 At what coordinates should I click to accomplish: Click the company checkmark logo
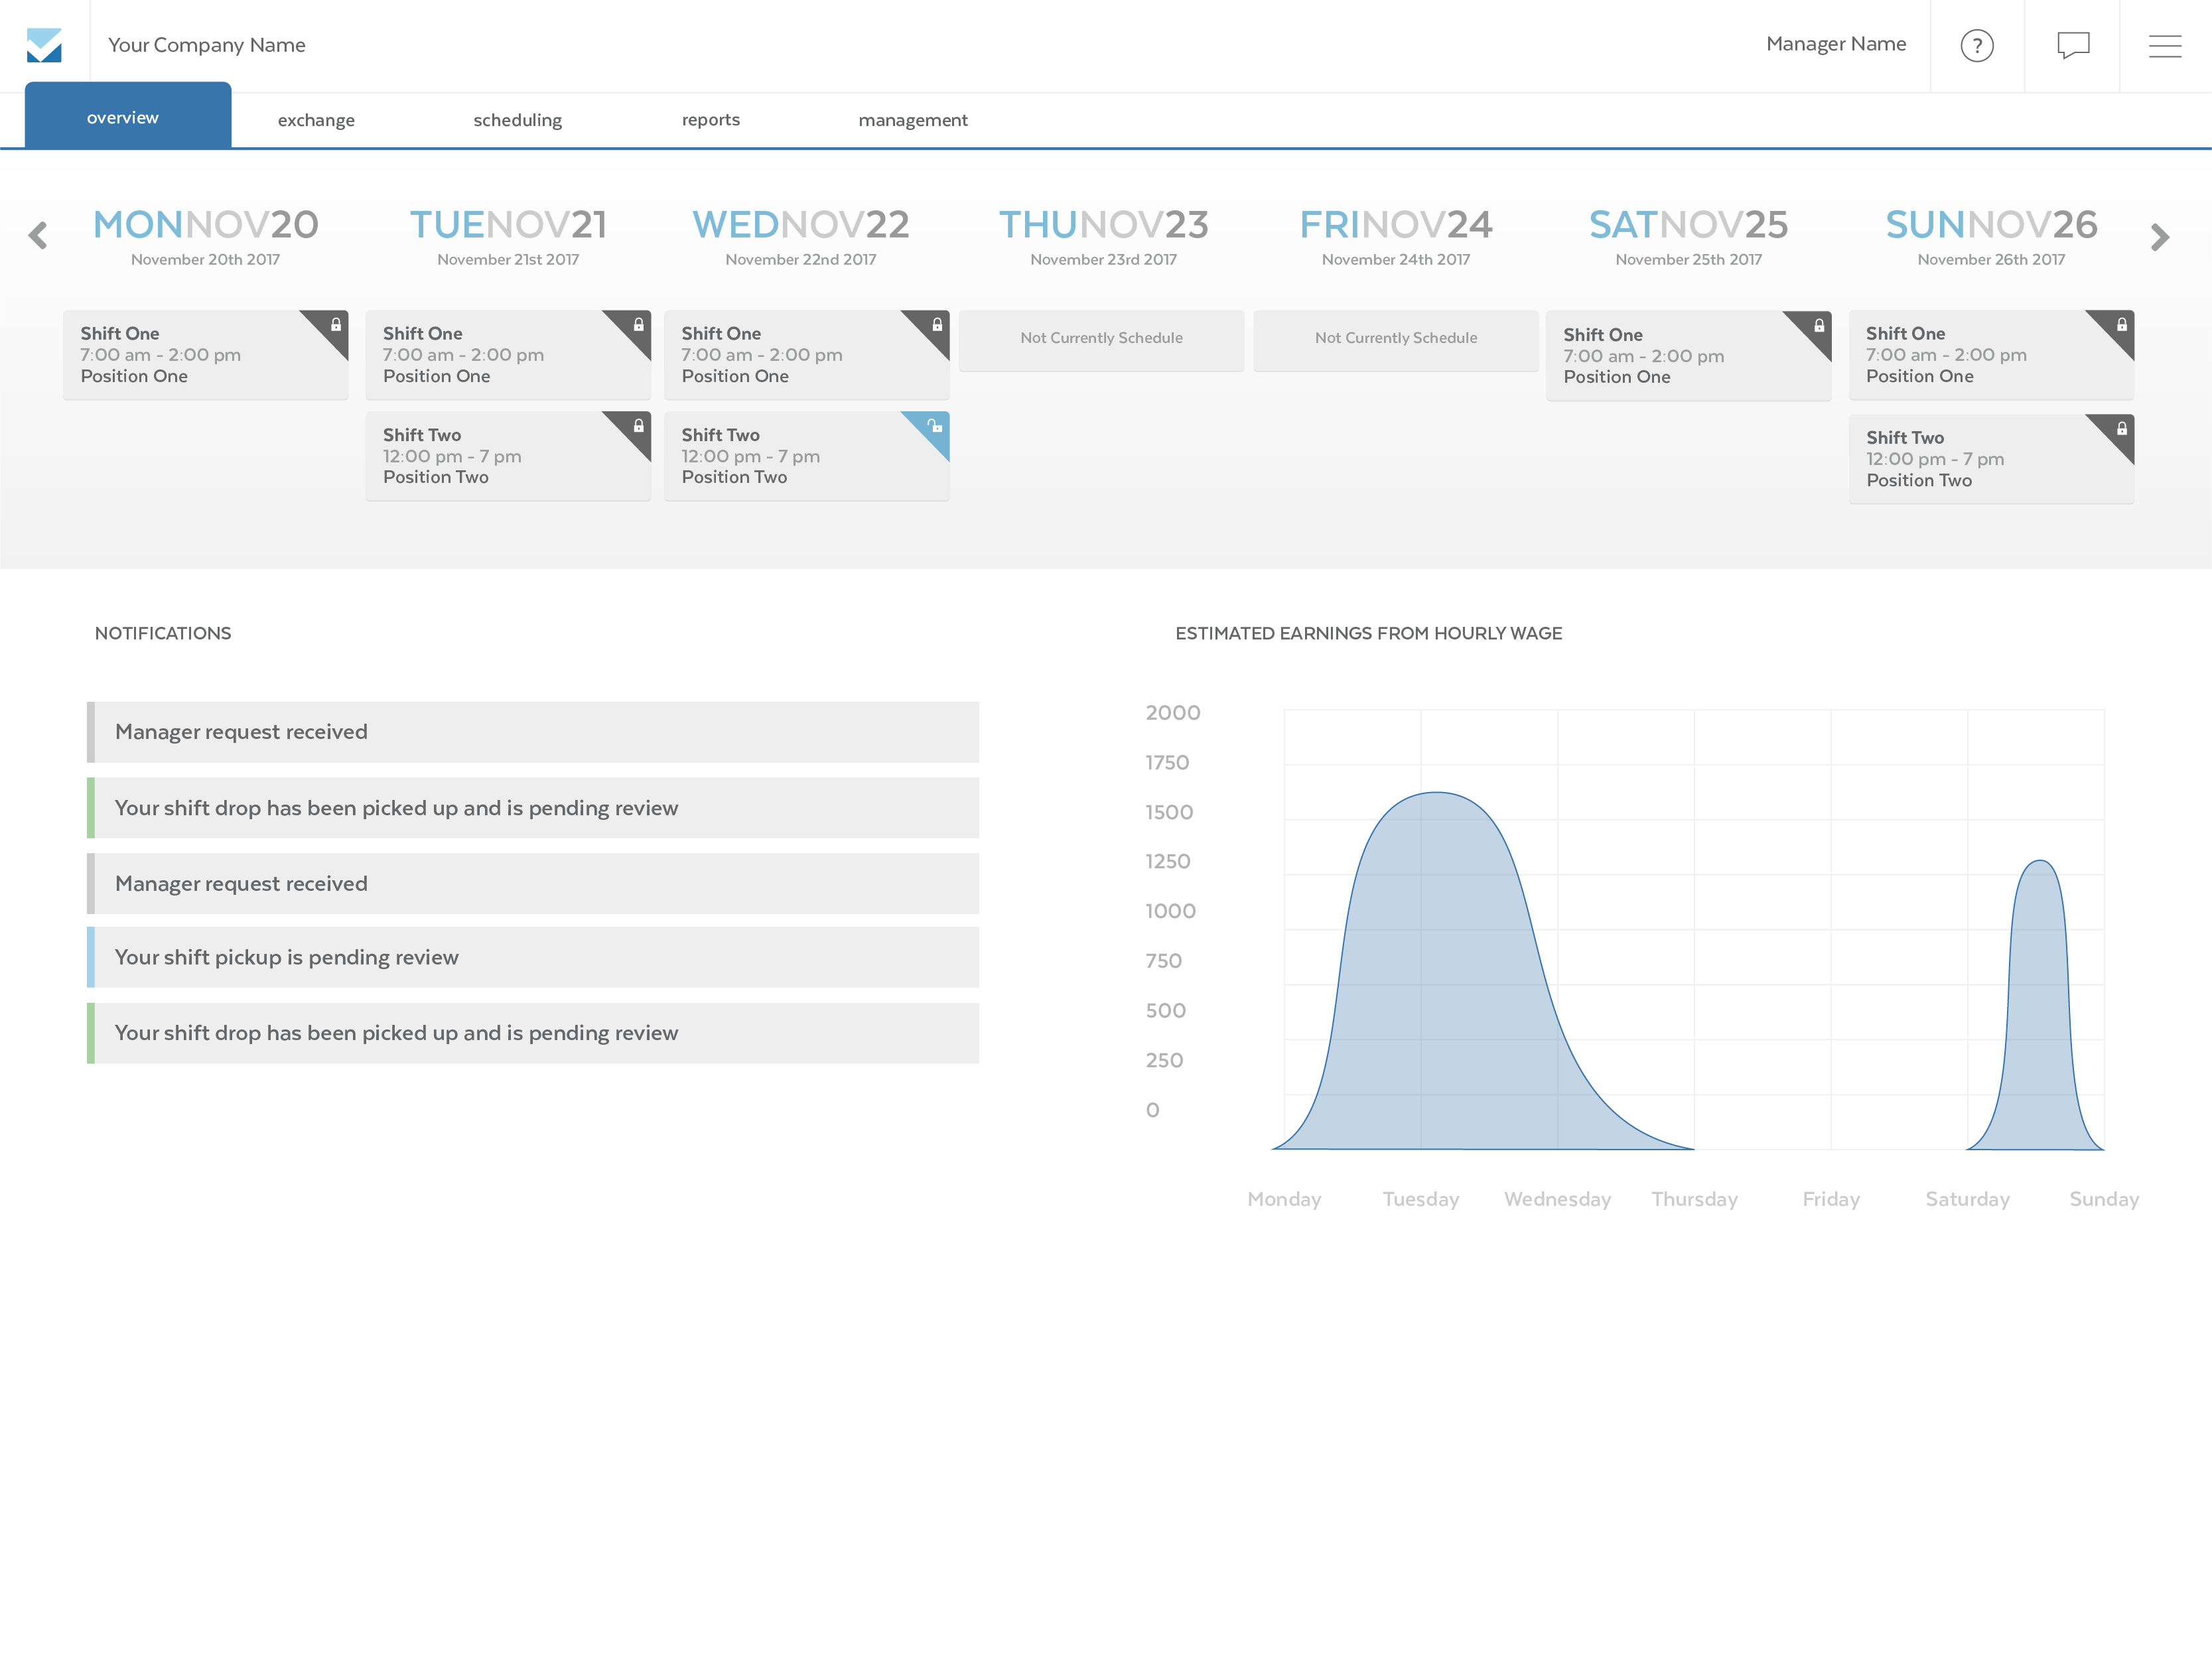pyautogui.click(x=44, y=46)
